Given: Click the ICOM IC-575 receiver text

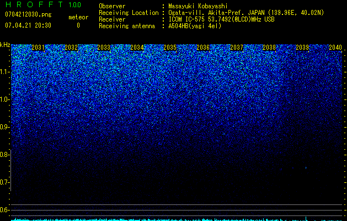Looking at the screenshot, I should tap(221, 19).
